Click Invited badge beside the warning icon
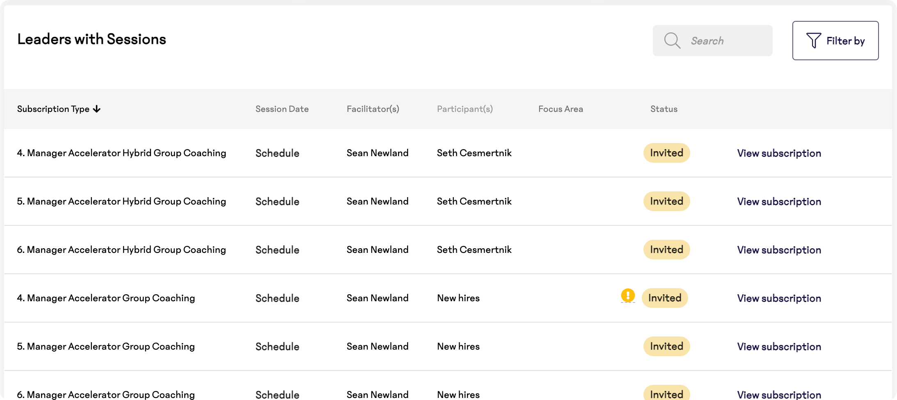Viewport: 897px width, 400px height. [x=665, y=298]
